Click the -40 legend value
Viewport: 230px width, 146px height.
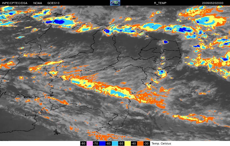[x=134, y=143]
